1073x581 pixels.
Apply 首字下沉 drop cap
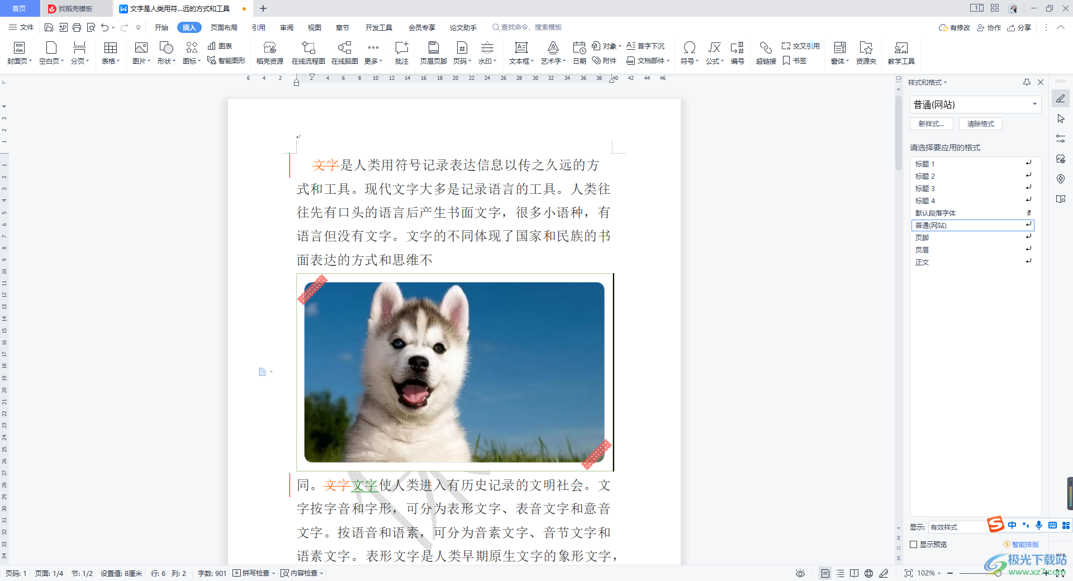[645, 46]
